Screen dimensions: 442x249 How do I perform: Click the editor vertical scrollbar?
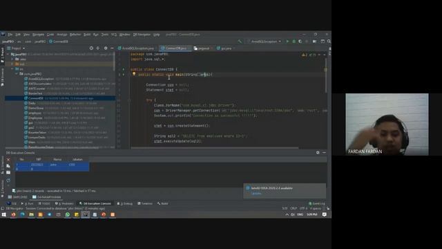[326, 75]
